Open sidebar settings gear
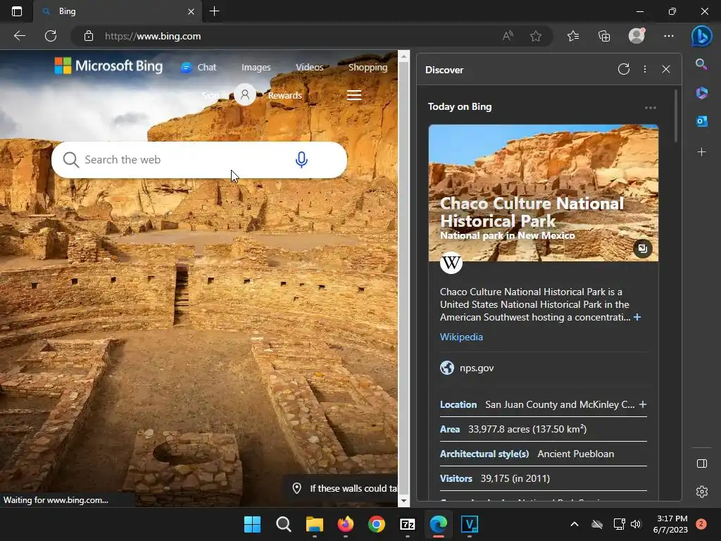The height and width of the screenshot is (541, 721). (x=702, y=492)
